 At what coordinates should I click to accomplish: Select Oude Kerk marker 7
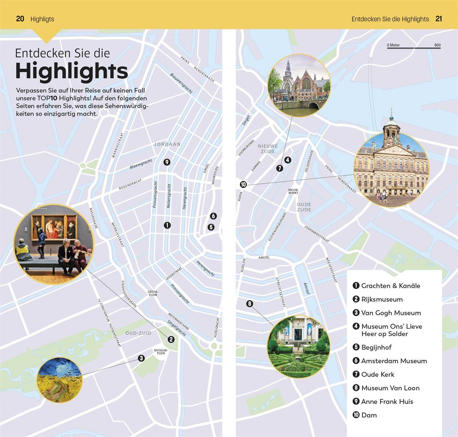(x=279, y=168)
